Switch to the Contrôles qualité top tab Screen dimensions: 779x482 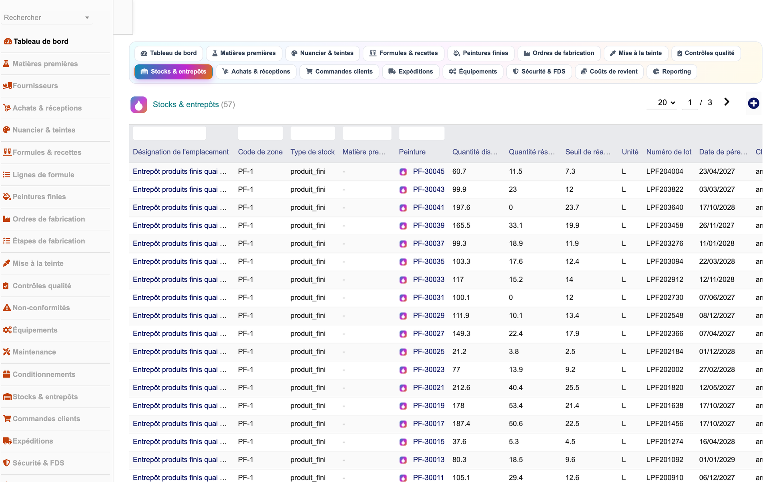point(706,53)
